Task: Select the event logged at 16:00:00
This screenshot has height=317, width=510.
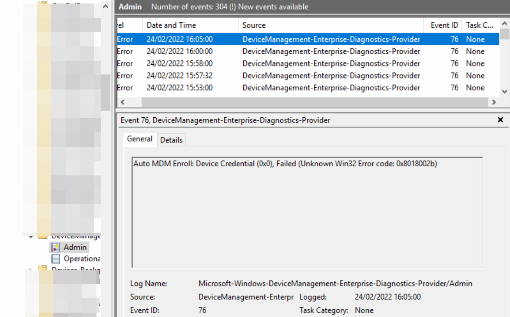Action: click(308, 51)
